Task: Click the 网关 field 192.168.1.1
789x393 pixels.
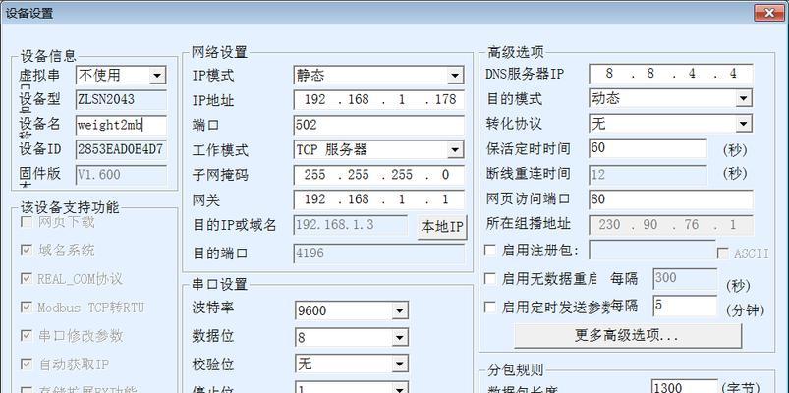Action: click(x=378, y=199)
